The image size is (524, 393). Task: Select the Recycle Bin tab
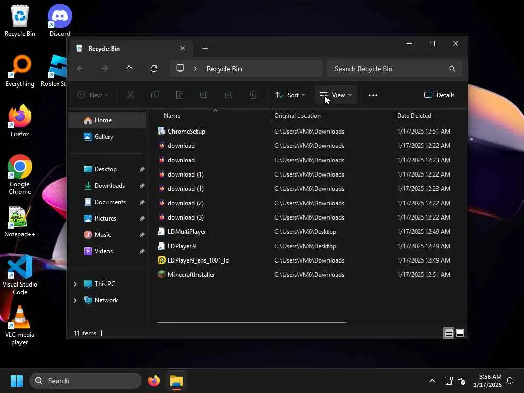point(130,49)
